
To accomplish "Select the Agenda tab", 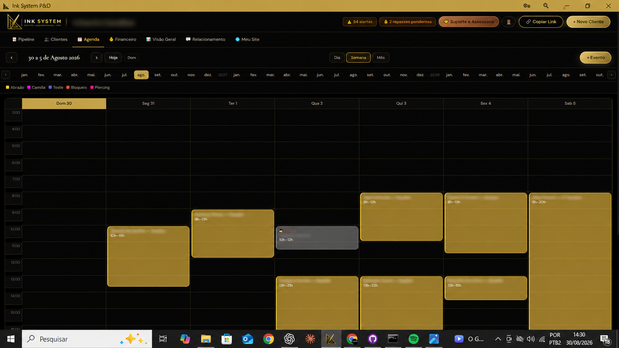I will tap(88, 40).
